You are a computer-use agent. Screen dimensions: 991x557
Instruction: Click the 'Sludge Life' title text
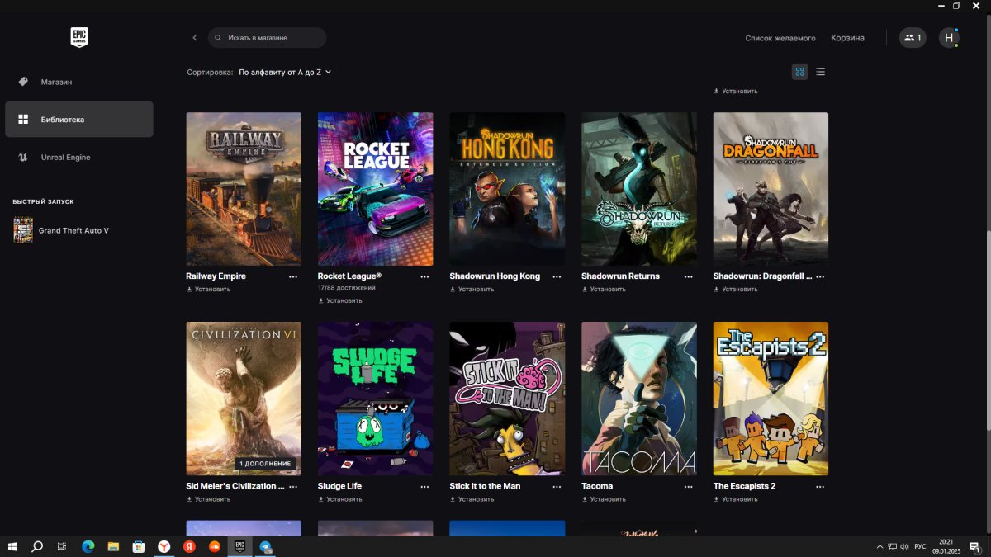[x=339, y=486]
